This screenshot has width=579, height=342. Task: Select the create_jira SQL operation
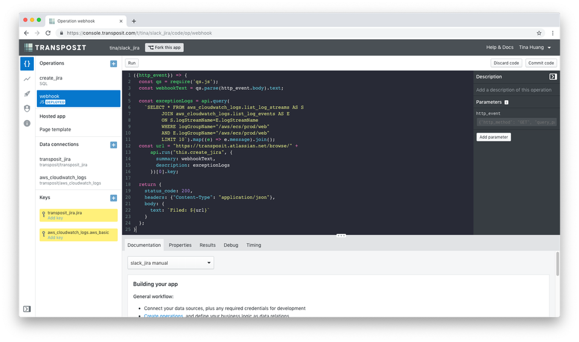(78, 80)
